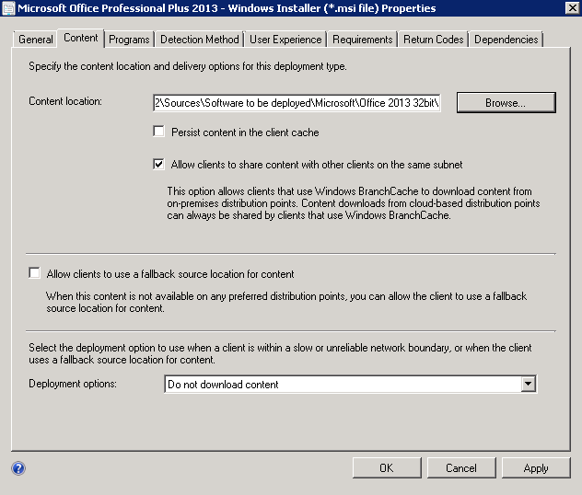
Task: Click the Cancel button
Action: 461,468
